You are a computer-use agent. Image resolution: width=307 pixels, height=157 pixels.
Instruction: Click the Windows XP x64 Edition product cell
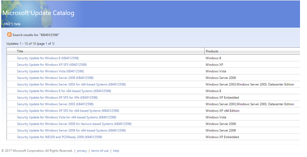coord(222,111)
